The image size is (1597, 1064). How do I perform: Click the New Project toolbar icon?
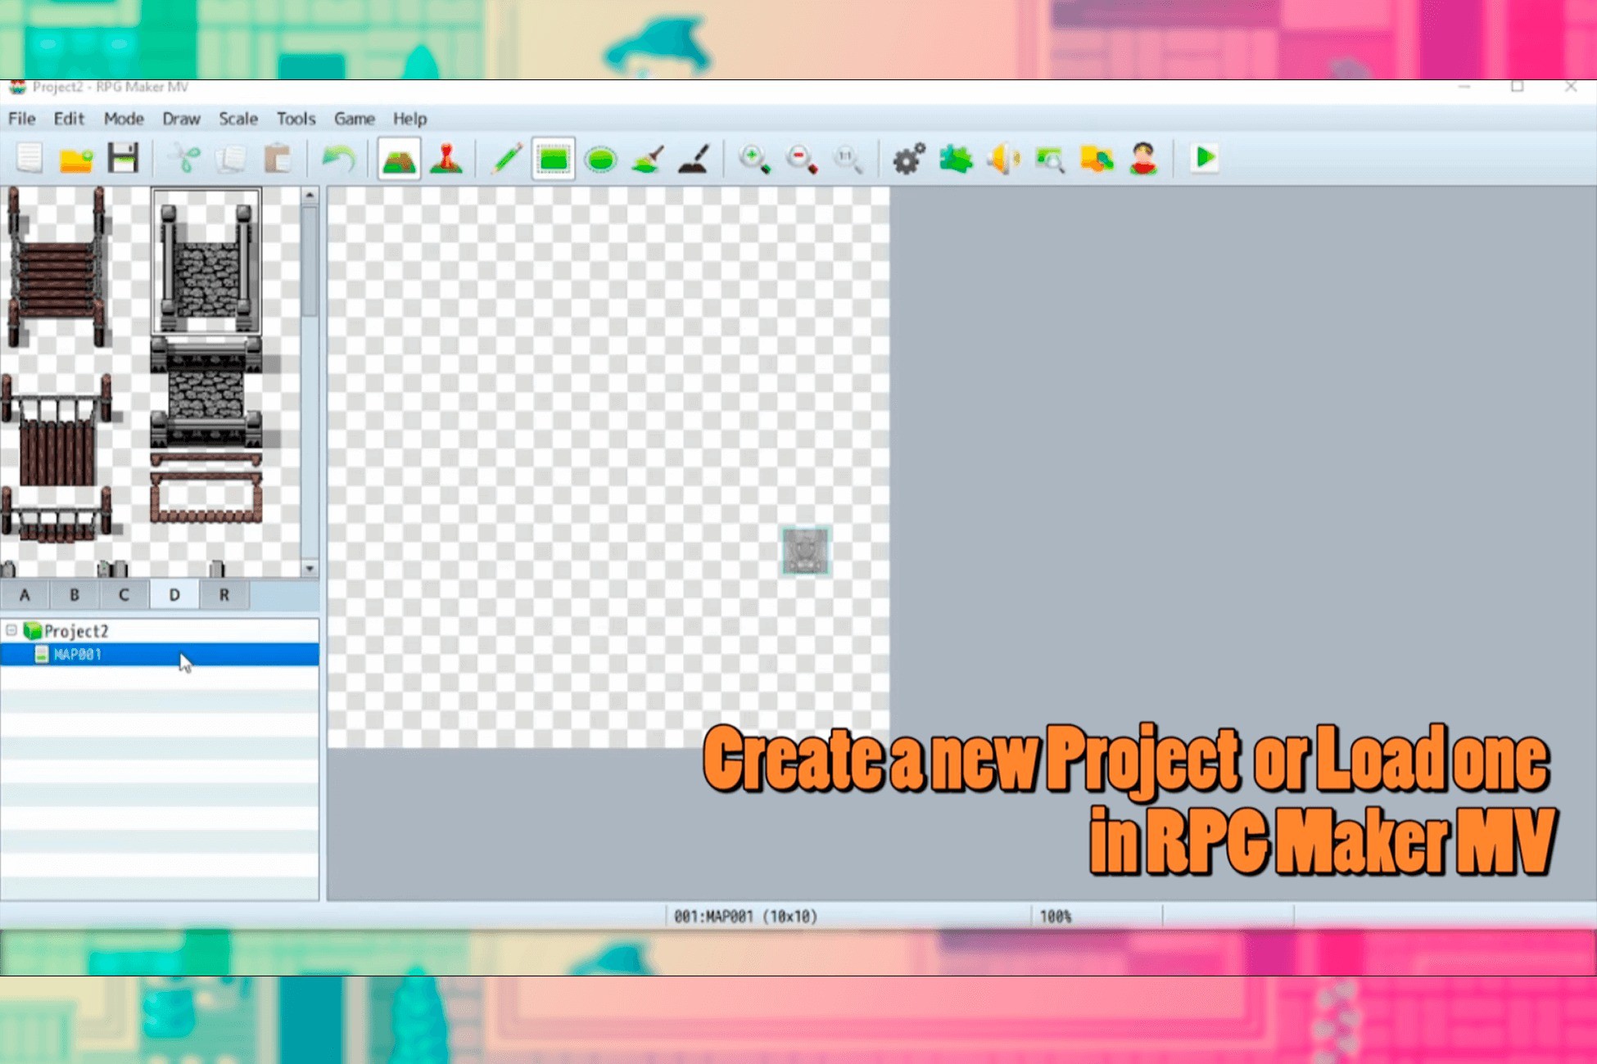click(29, 158)
